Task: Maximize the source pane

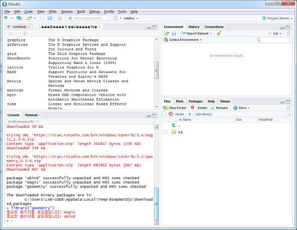Action: pos(155,28)
